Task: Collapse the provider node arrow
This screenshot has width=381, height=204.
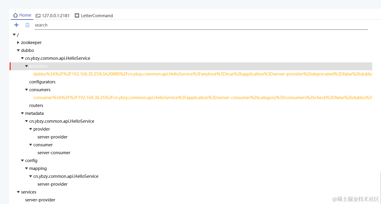Action: [30, 129]
